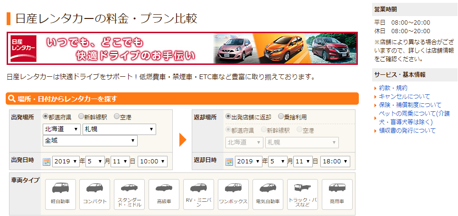Choose the コンパクト car type
This screenshot has height=216, width=458.
point(94,194)
